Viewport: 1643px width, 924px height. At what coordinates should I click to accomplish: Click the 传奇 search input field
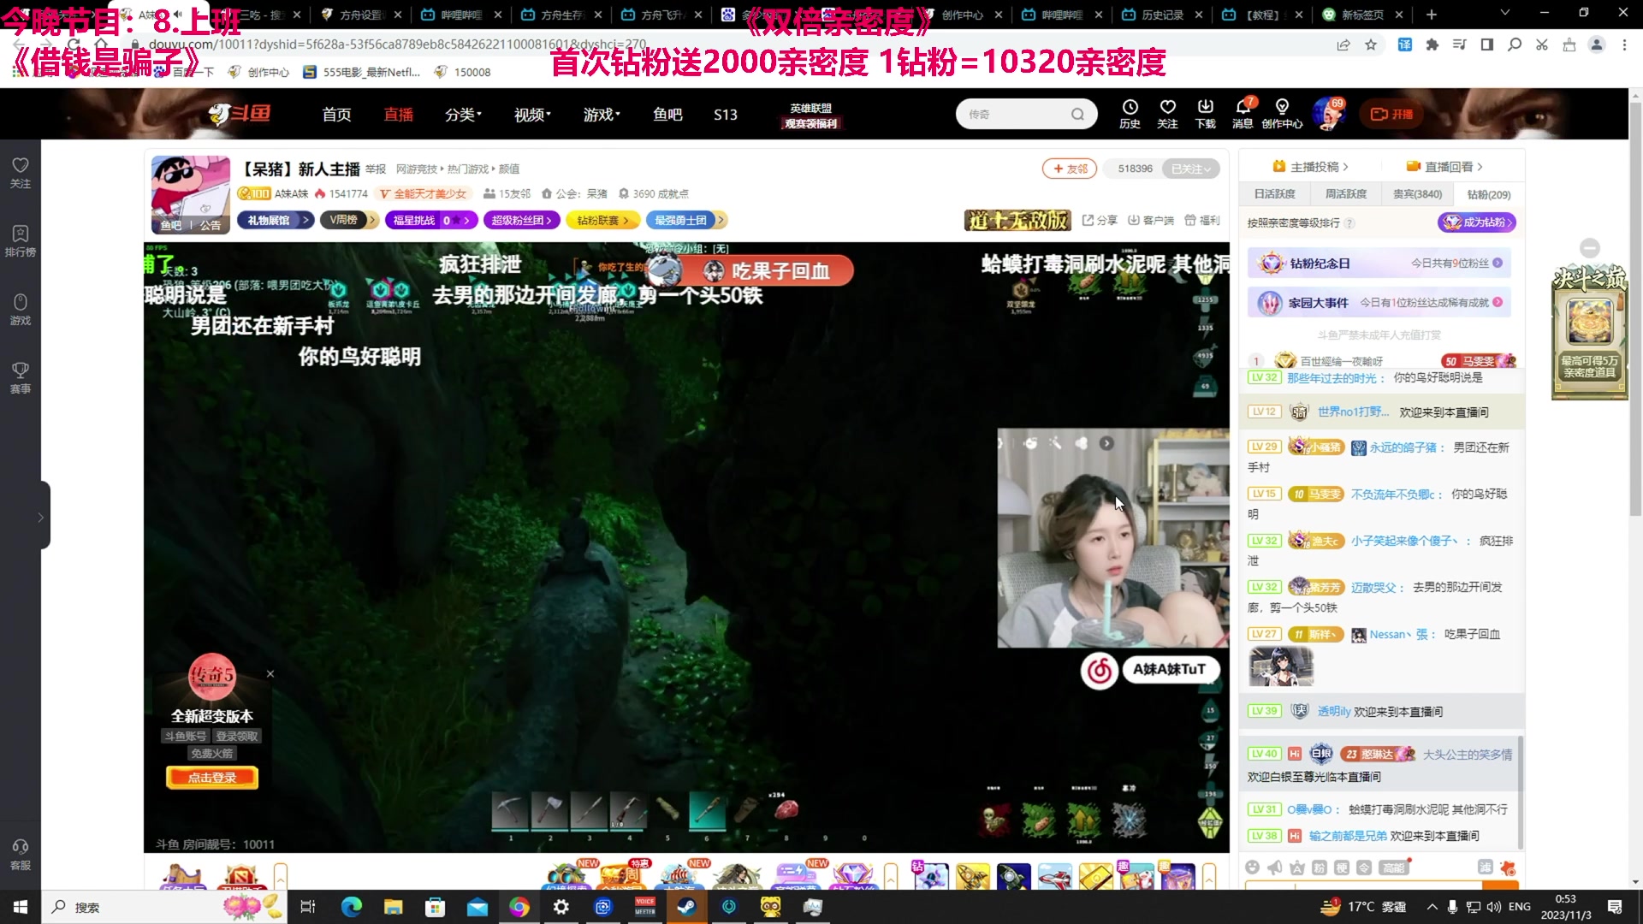1015,114
